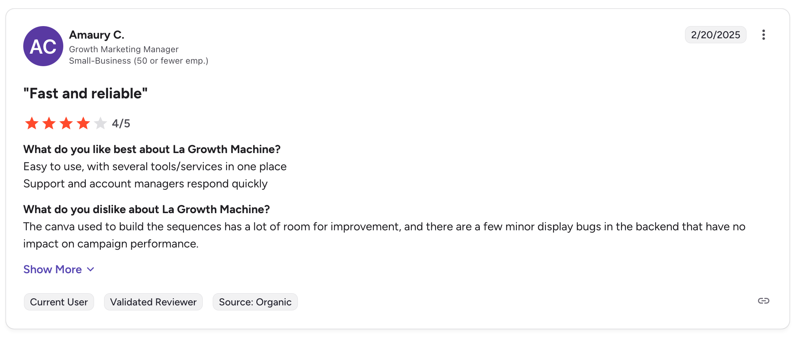Click Growth Marketing Manager job title
The height and width of the screenshot is (339, 808).
pyautogui.click(x=124, y=49)
